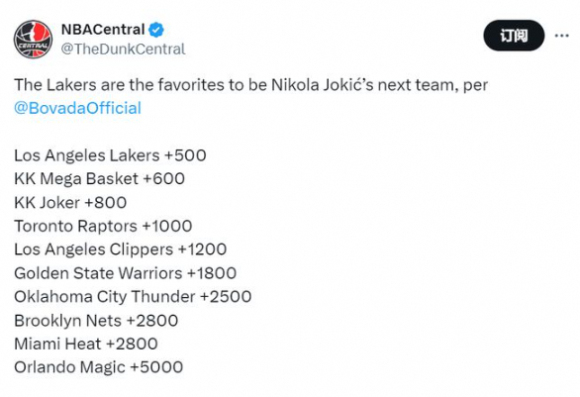The height and width of the screenshot is (397, 580).
Task: Select the Toronto Raptors +1000 line
Action: click(103, 226)
